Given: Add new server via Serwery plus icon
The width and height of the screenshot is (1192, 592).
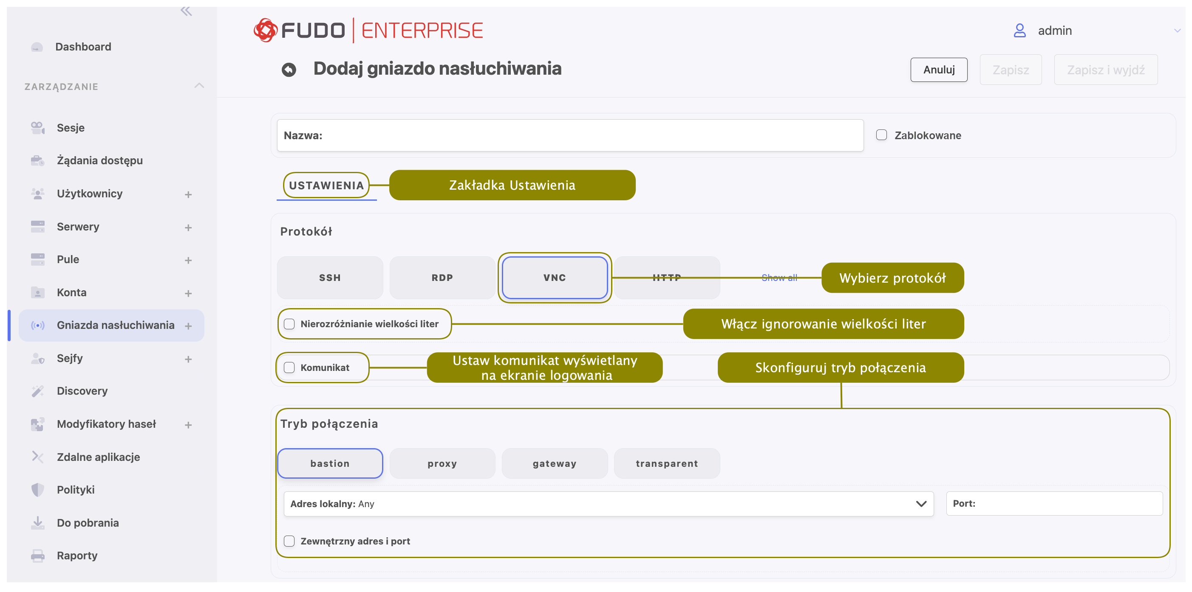Looking at the screenshot, I should [188, 228].
